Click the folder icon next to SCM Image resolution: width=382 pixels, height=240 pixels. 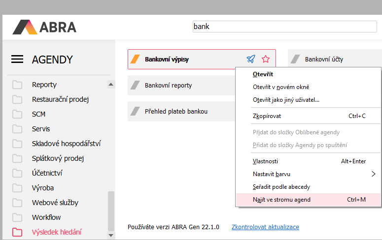pyautogui.click(x=17, y=114)
